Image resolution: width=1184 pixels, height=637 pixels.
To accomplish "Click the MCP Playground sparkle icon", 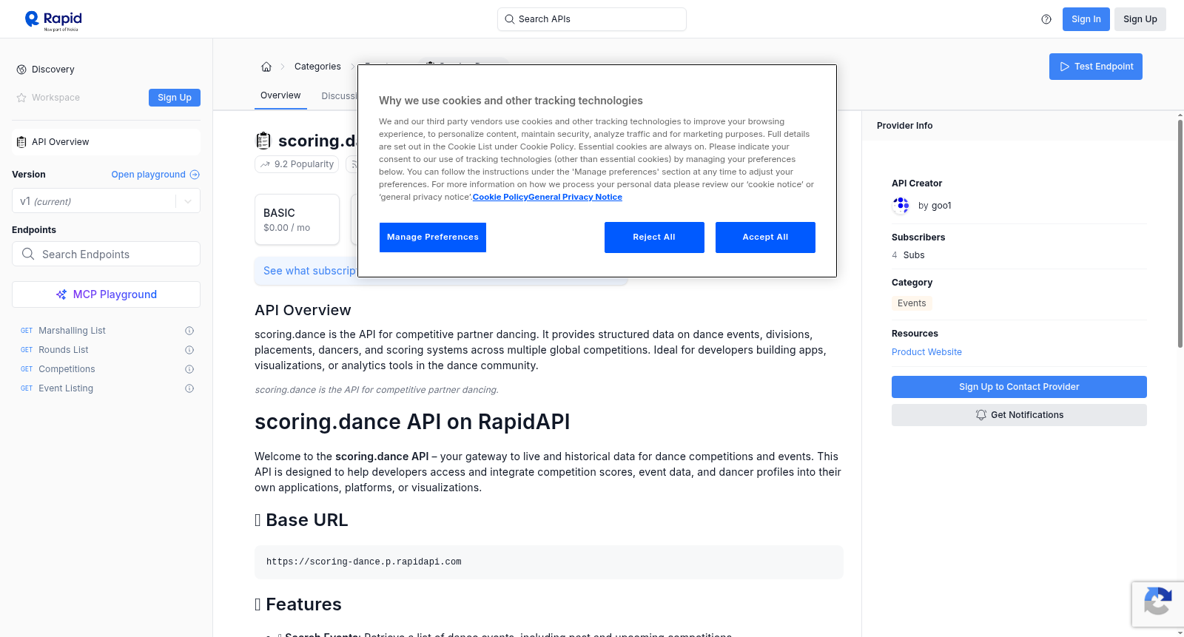I will (x=61, y=294).
